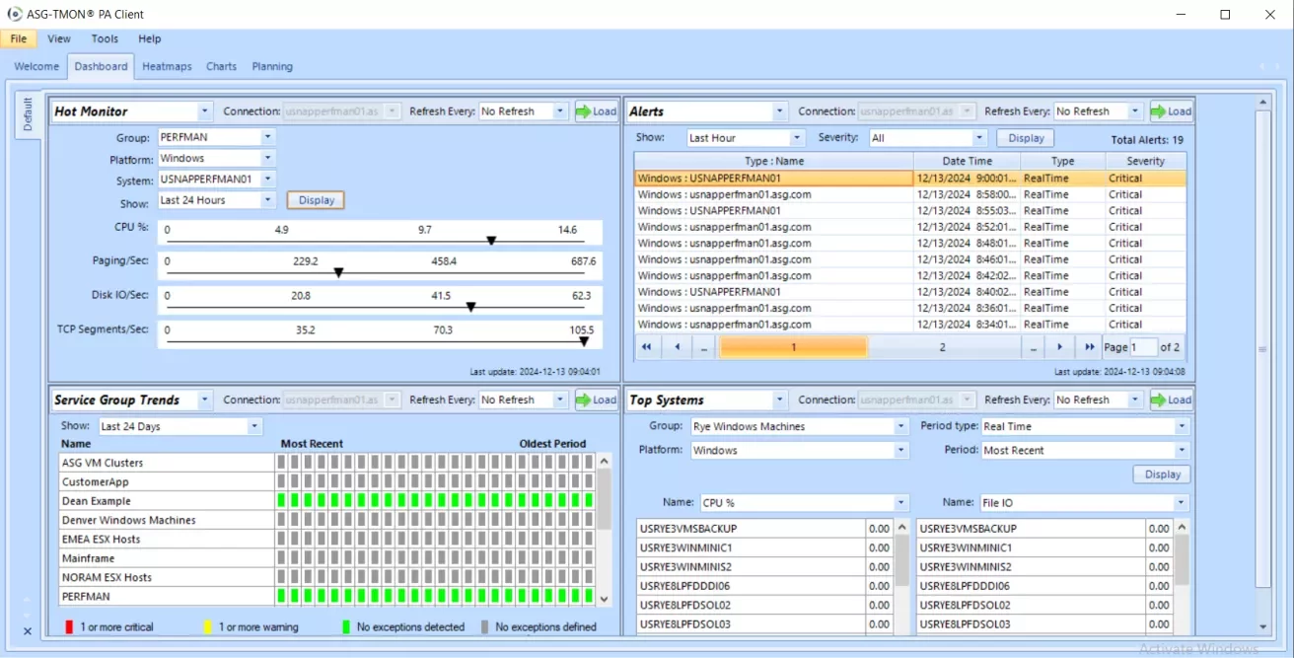Click Display button in Top Systems
Image resolution: width=1294 pixels, height=658 pixels.
click(1162, 475)
